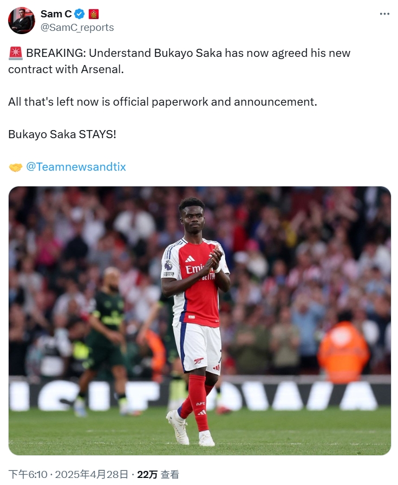
Task: Click the red affiliate badge beside name
Action: point(94,14)
